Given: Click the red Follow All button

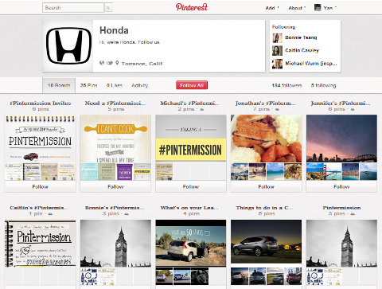Looking at the screenshot, I should pos(192,85).
